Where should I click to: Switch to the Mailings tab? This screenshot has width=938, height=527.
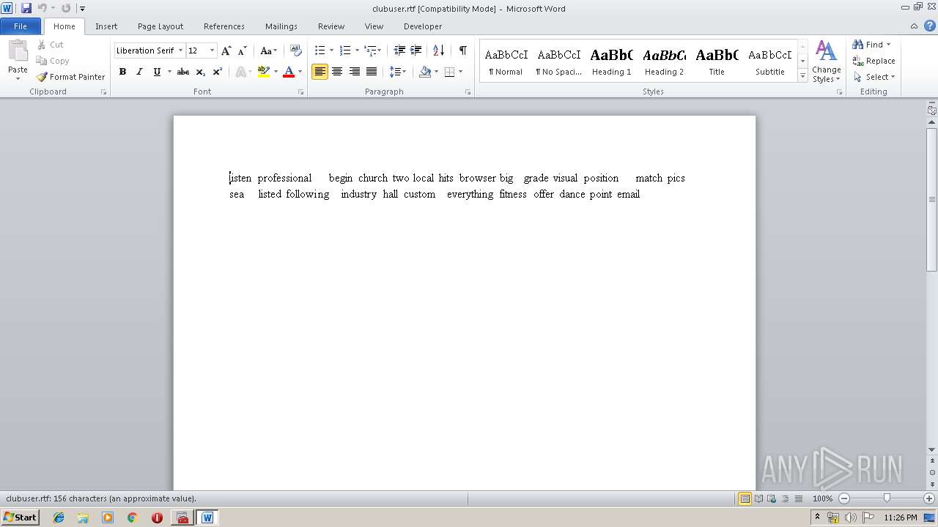coord(281,26)
